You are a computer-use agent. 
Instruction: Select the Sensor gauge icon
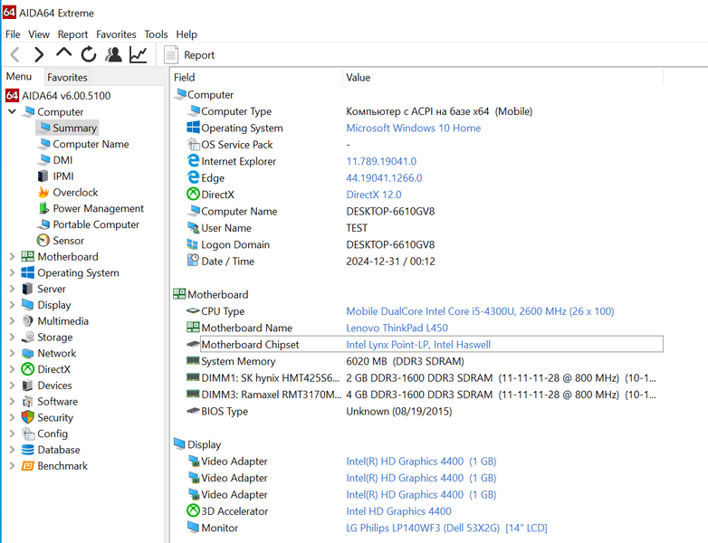pyautogui.click(x=43, y=241)
